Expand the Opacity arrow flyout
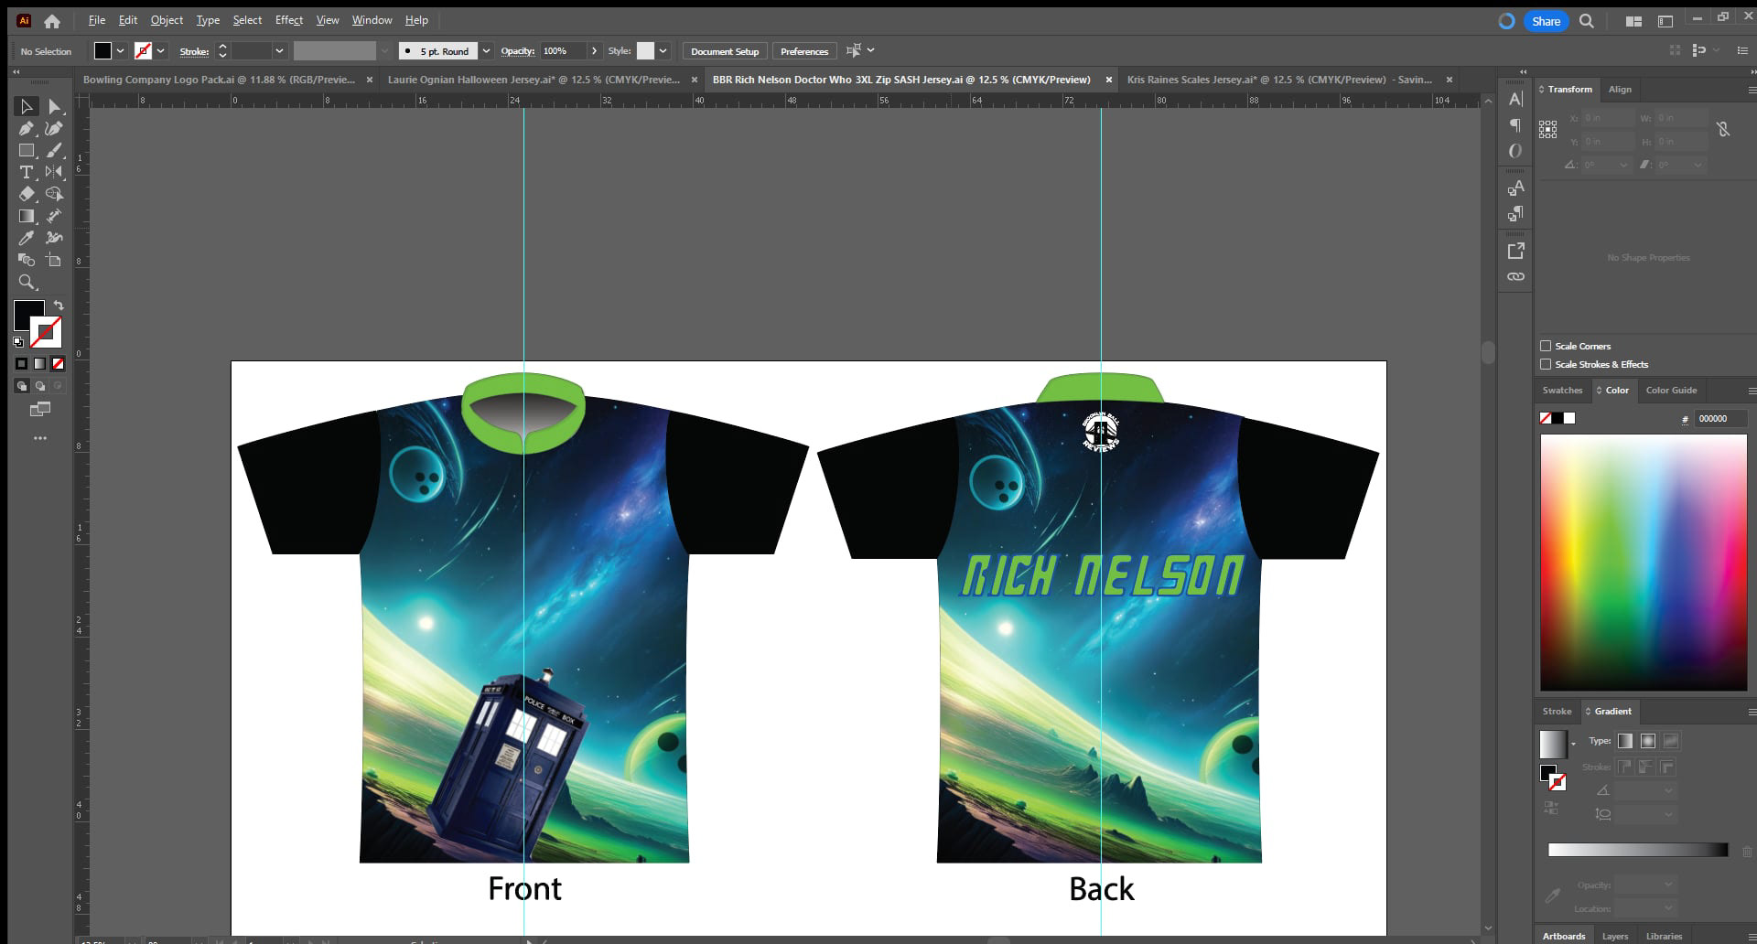The width and height of the screenshot is (1757, 944). 594,51
